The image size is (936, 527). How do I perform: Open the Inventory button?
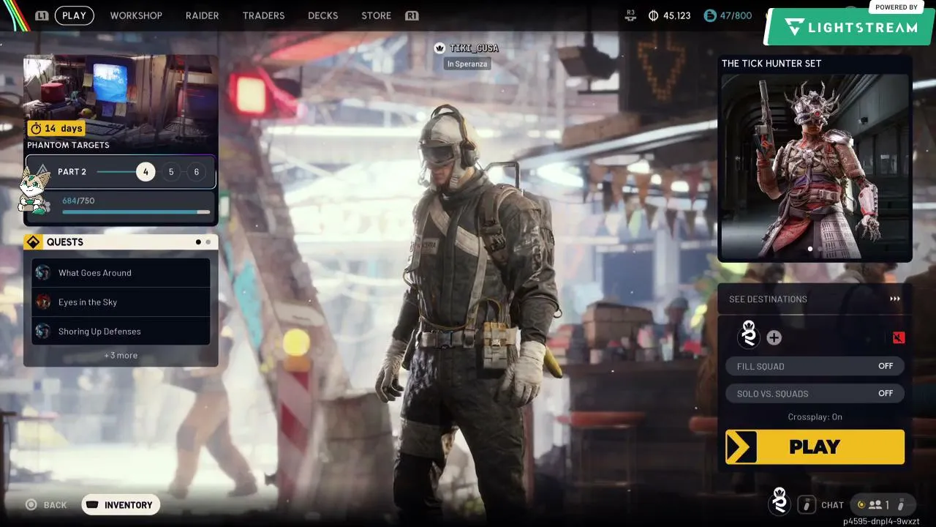121,504
